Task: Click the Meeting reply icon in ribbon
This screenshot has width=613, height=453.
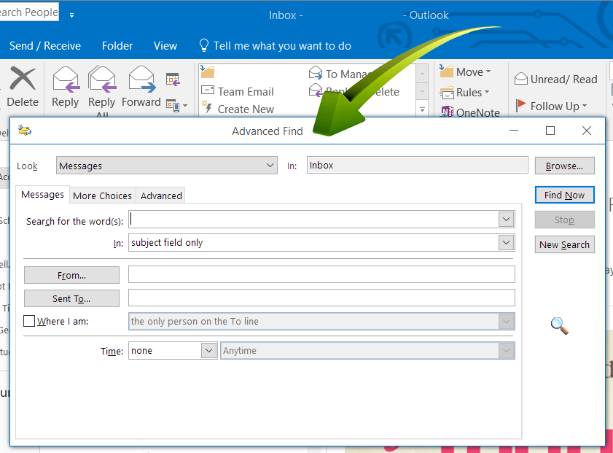Action: point(173,80)
